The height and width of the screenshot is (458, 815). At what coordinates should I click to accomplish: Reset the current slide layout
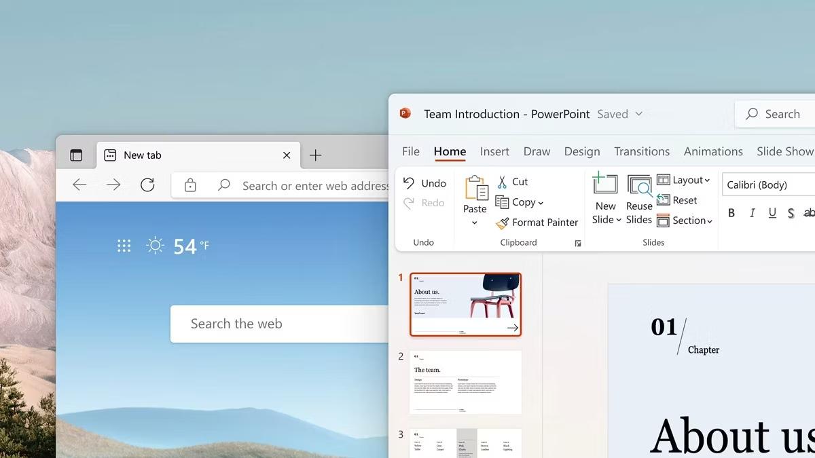680,200
